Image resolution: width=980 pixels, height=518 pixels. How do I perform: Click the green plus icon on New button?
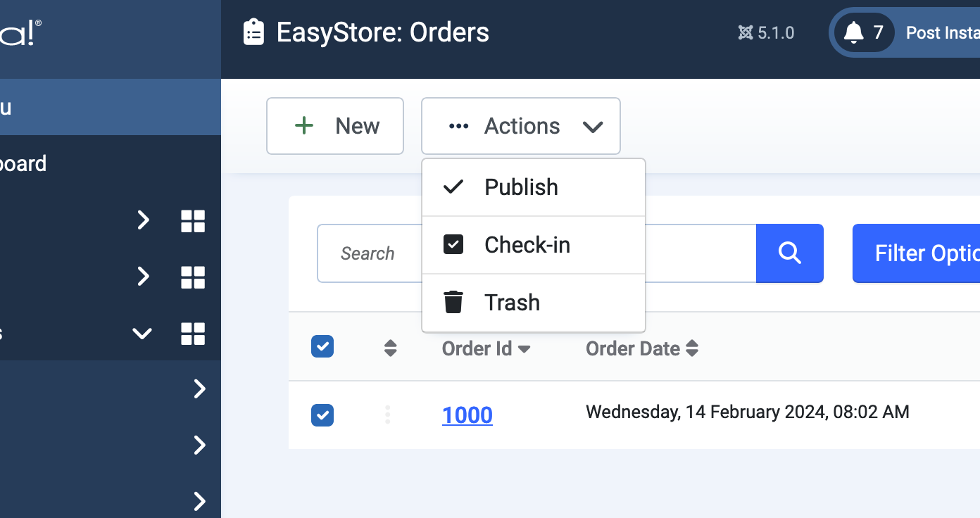click(303, 125)
